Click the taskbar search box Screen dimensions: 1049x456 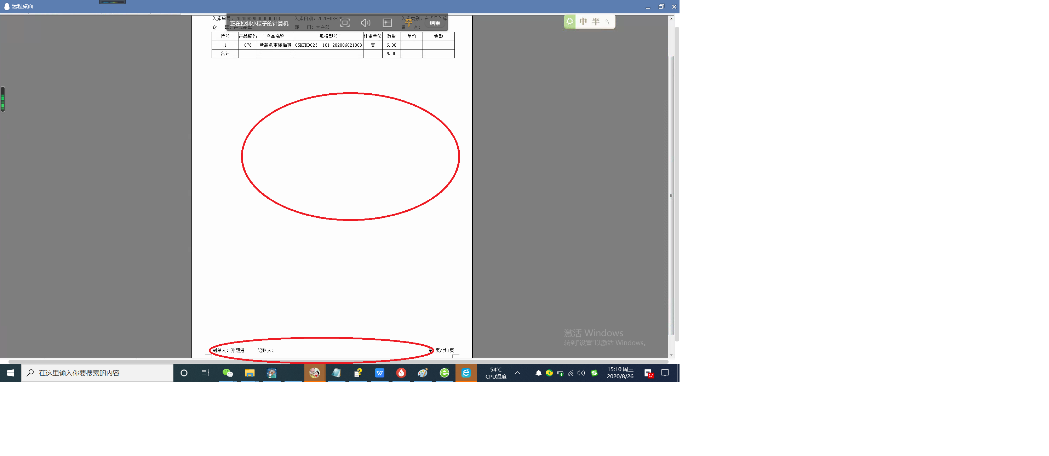(97, 373)
